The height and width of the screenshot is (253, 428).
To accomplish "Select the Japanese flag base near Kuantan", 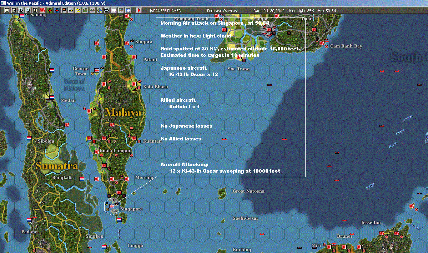I will (x=134, y=138).
